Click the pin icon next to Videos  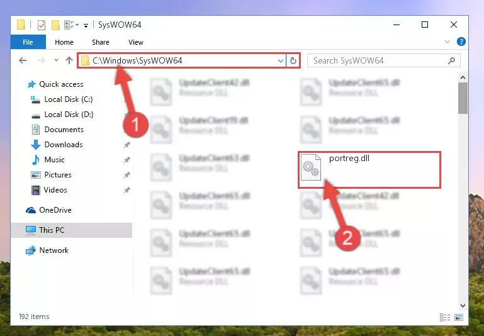[127, 190]
